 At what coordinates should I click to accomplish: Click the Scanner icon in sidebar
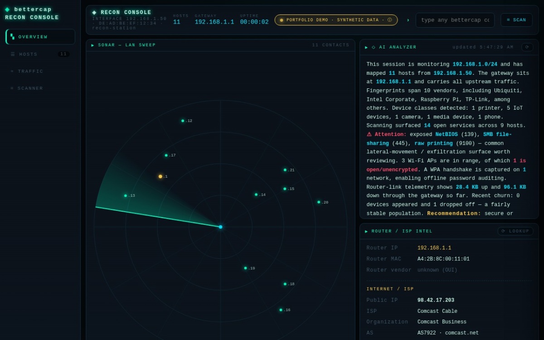click(x=12, y=88)
